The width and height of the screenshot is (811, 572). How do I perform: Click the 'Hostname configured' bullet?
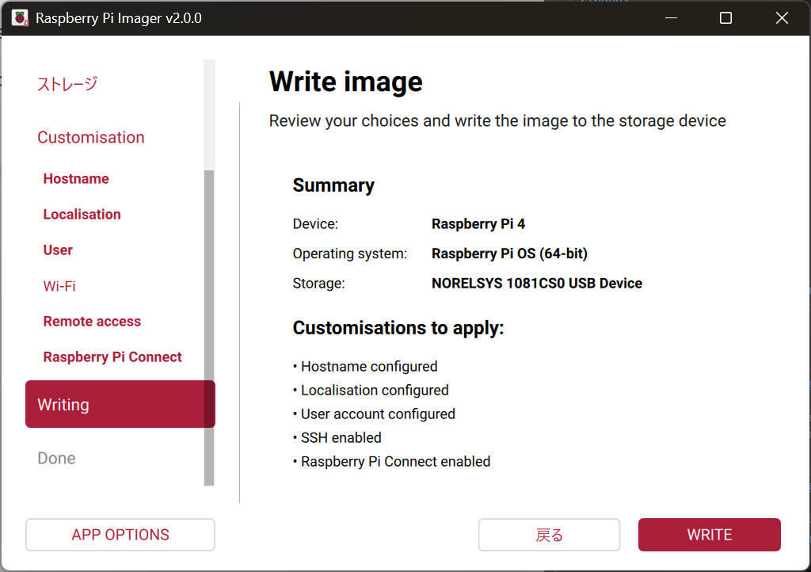pos(365,366)
